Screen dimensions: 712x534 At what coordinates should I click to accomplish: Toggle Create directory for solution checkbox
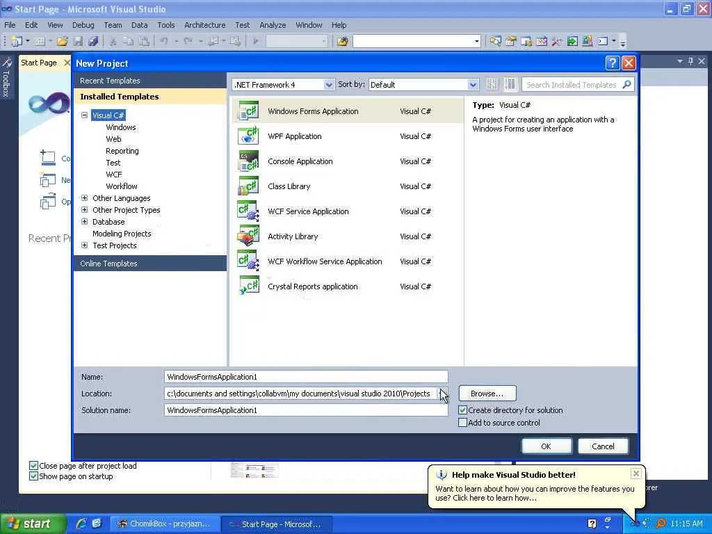pyautogui.click(x=462, y=410)
